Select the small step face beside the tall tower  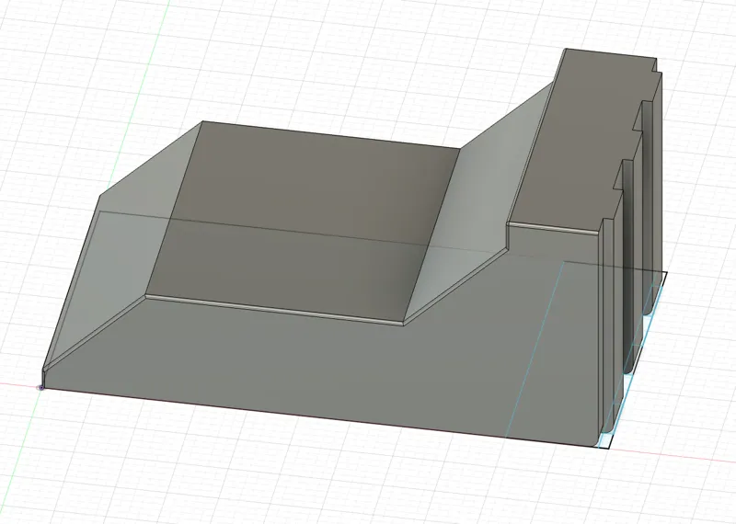[554, 242]
